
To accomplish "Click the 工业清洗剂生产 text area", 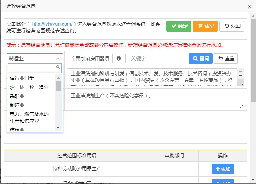I will [x=155, y=100].
